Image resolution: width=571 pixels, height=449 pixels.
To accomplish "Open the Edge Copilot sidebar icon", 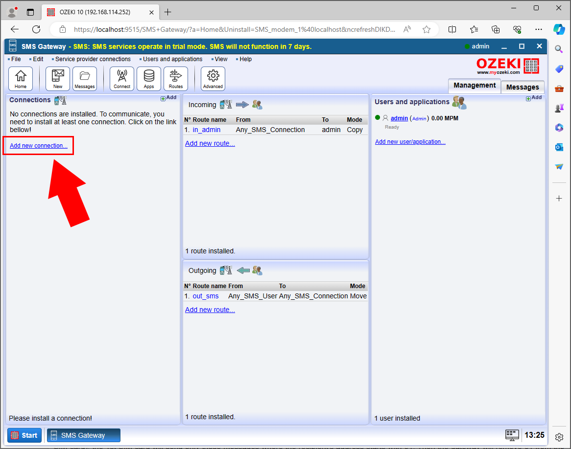I will click(559, 29).
